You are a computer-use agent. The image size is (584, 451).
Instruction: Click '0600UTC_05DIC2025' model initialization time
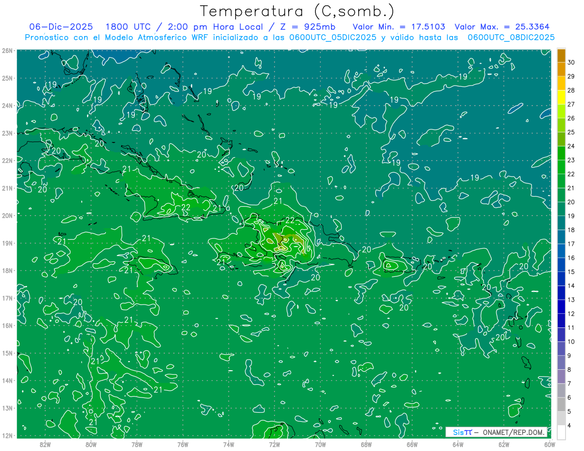332,37
